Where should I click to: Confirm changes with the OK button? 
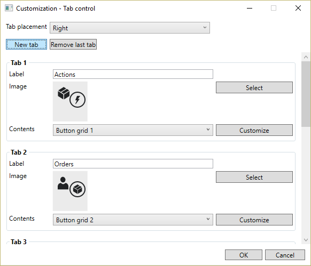pos(244,255)
